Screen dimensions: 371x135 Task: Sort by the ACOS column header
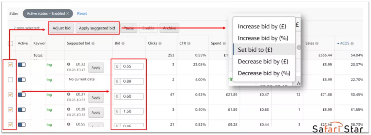pos(345,44)
